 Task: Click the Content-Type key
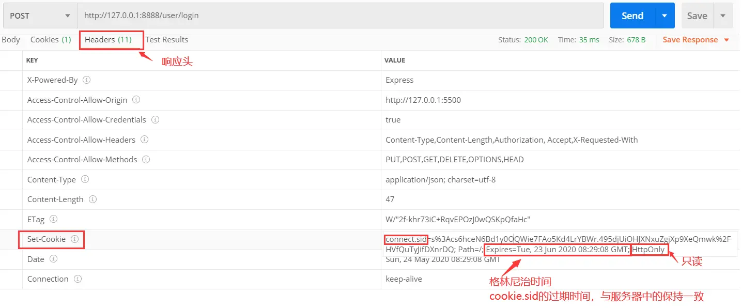tap(52, 180)
